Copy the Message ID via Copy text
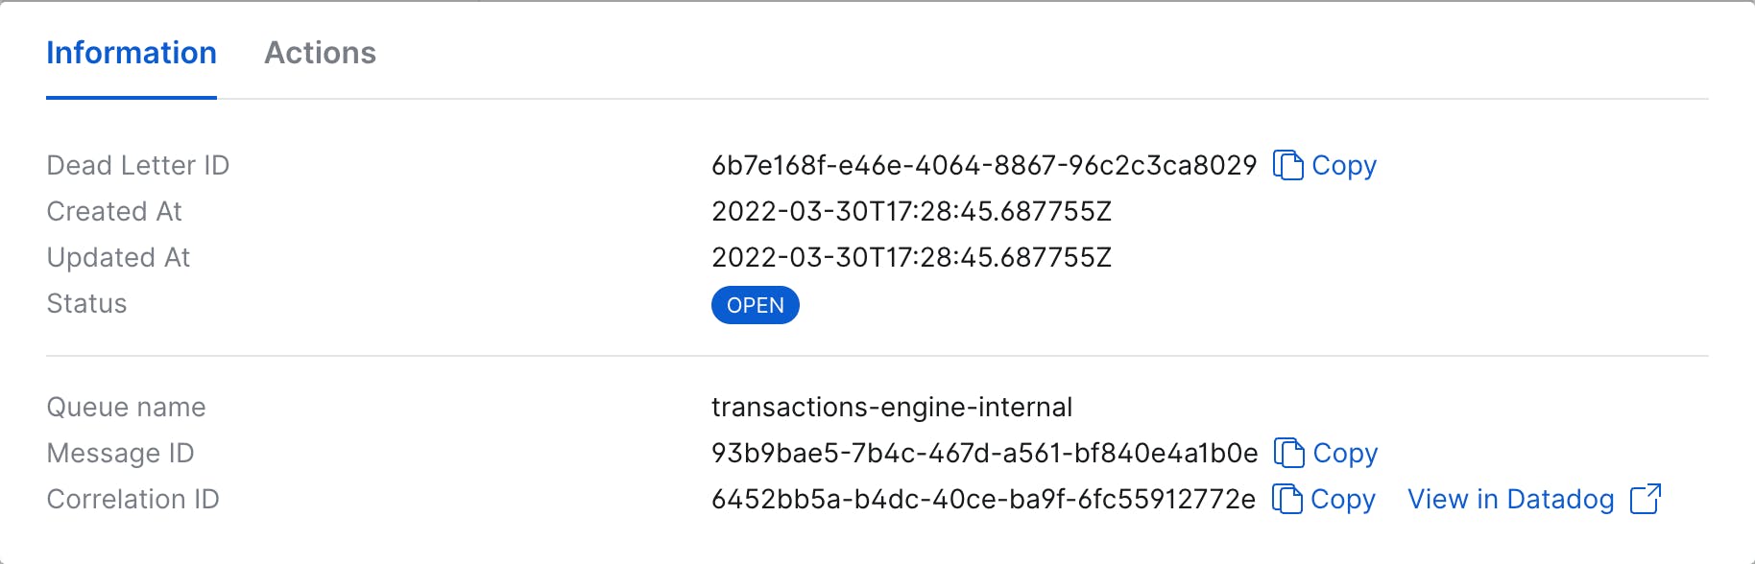The image size is (1755, 564). point(1345,454)
